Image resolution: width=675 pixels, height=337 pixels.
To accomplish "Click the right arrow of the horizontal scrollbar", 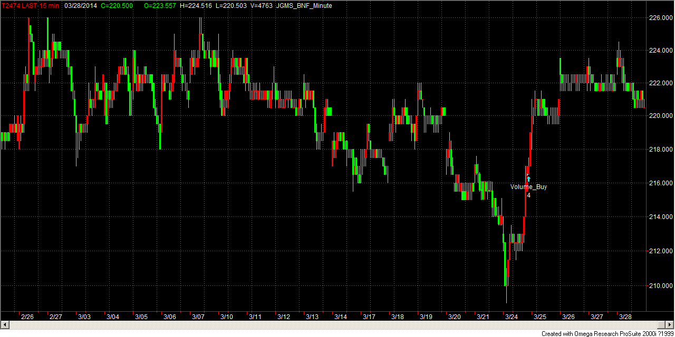I will 670,323.
